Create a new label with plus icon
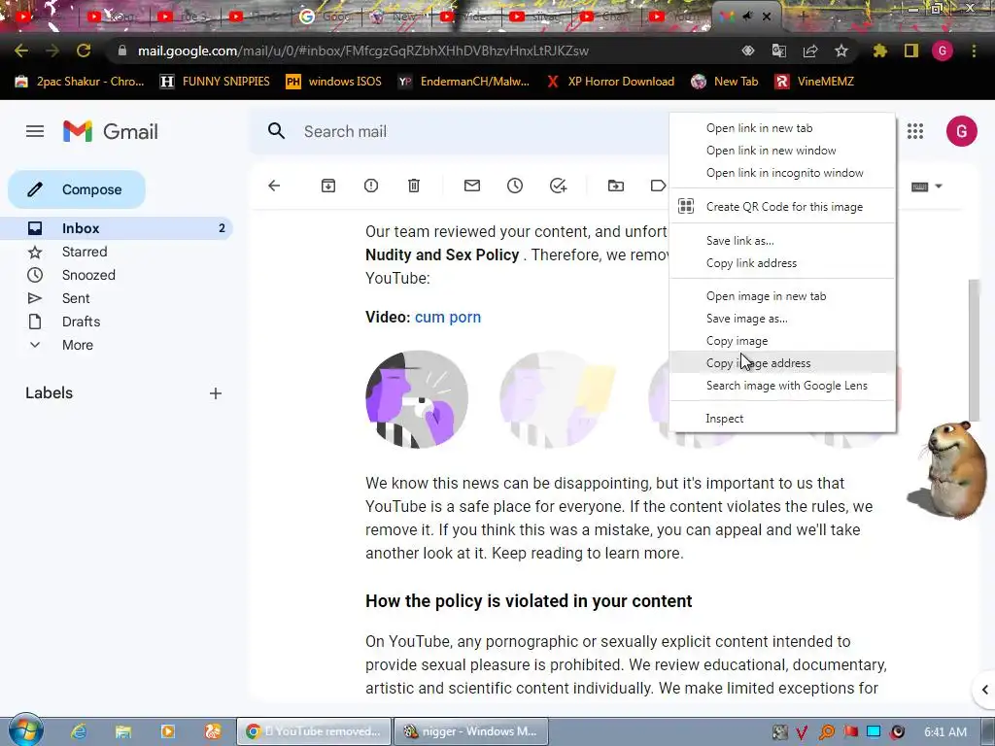 click(215, 393)
